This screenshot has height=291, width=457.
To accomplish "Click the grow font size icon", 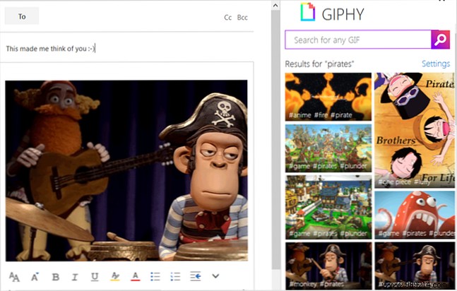I will [x=35, y=276].
